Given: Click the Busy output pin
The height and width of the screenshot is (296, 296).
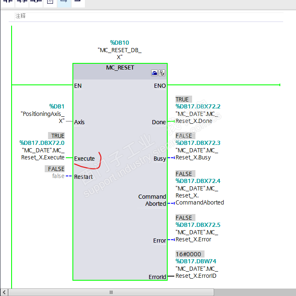Looking at the screenshot, I should point(160,159).
